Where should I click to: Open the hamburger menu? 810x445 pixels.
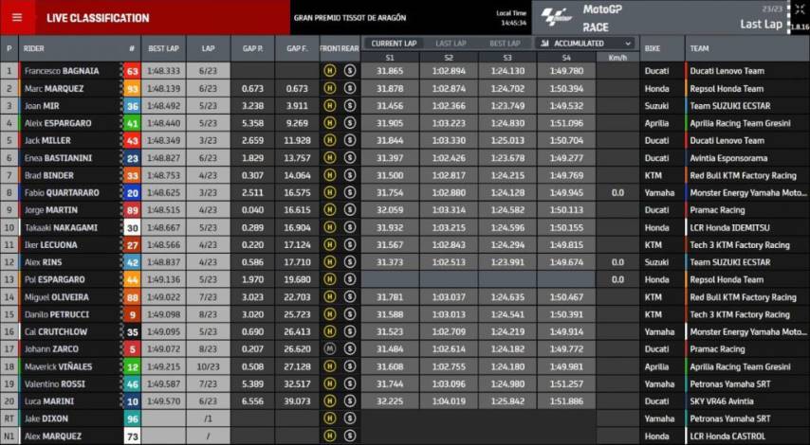coord(17,18)
